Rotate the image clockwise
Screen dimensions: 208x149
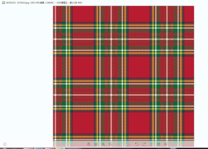[x=144, y=144]
